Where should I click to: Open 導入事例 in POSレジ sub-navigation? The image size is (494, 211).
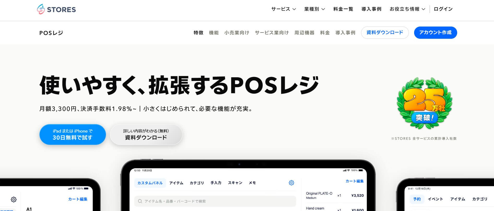click(x=345, y=33)
